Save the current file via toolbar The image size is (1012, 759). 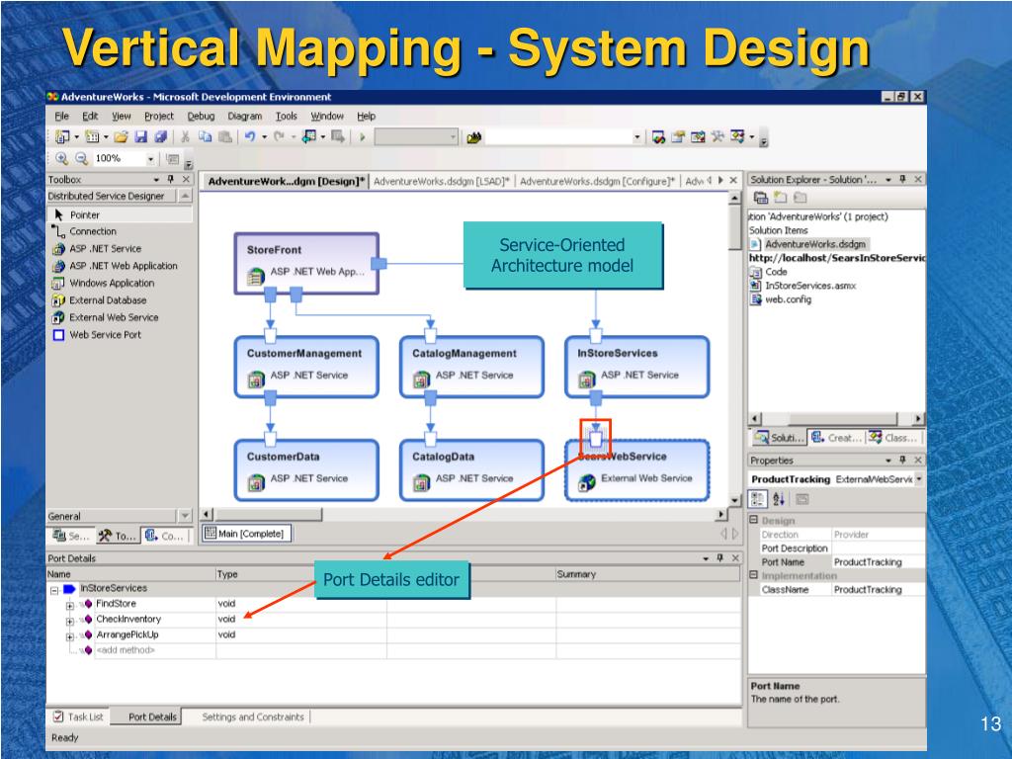click(140, 136)
